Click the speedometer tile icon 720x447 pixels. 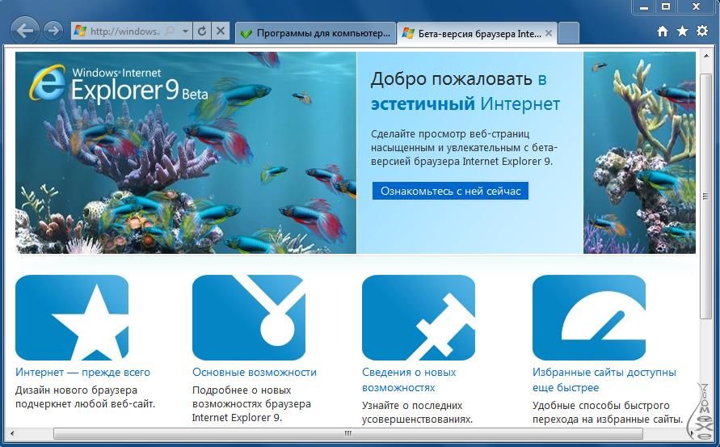tap(589, 318)
